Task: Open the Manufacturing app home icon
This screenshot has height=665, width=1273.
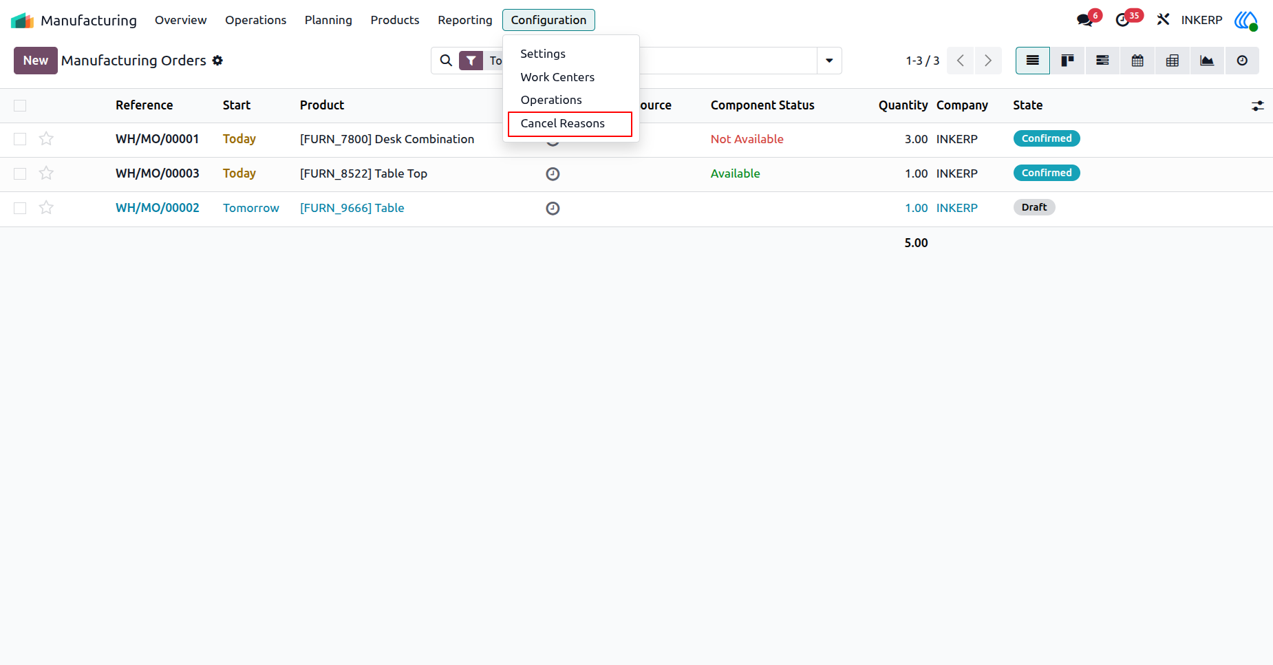Action: pyautogui.click(x=22, y=21)
